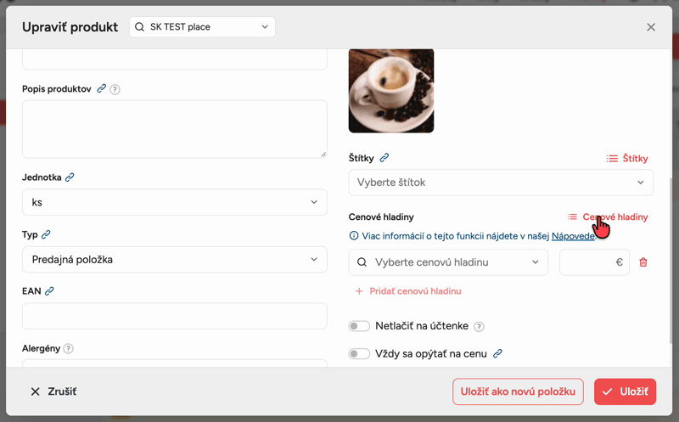
Task: Open the Typ dropdown Predajná položka
Action: 175,260
